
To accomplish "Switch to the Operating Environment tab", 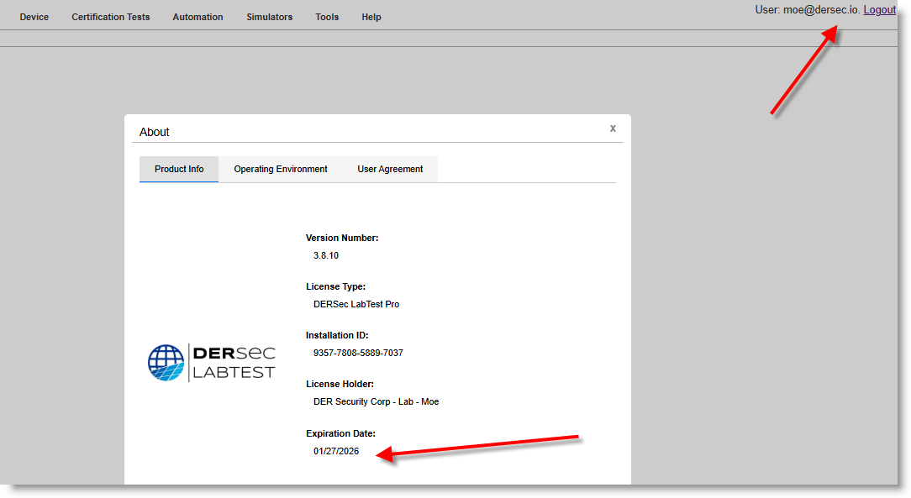I will tap(281, 169).
